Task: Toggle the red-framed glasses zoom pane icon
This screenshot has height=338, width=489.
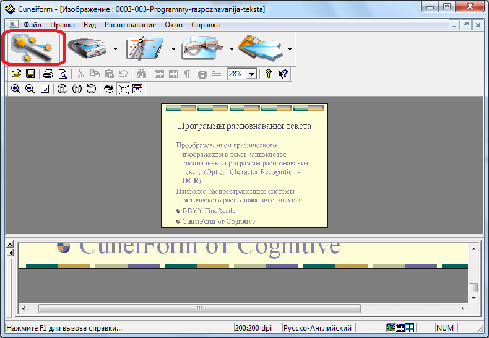Action: tap(137, 89)
